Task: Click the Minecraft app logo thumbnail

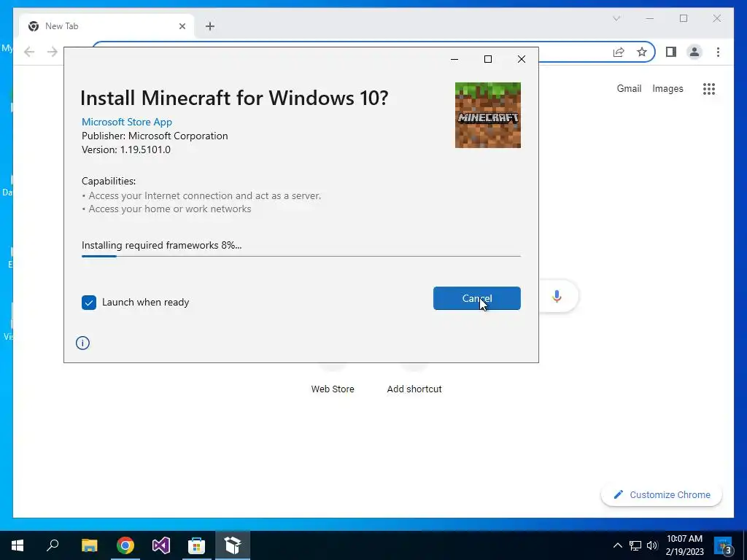Action: point(488,115)
